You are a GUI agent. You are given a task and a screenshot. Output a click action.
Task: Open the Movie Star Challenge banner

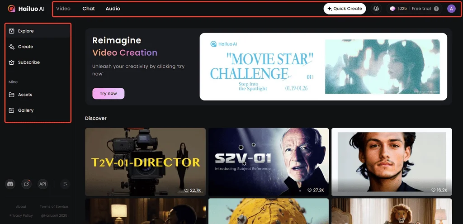(x=323, y=67)
